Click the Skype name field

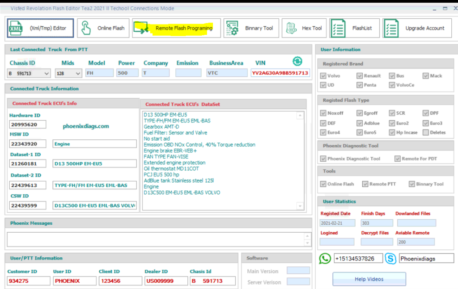[x=426, y=259]
